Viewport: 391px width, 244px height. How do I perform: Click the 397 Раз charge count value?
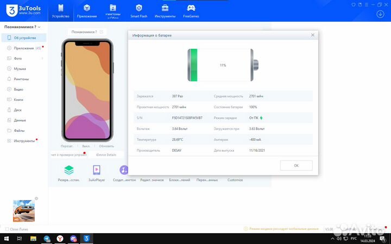tap(177, 96)
